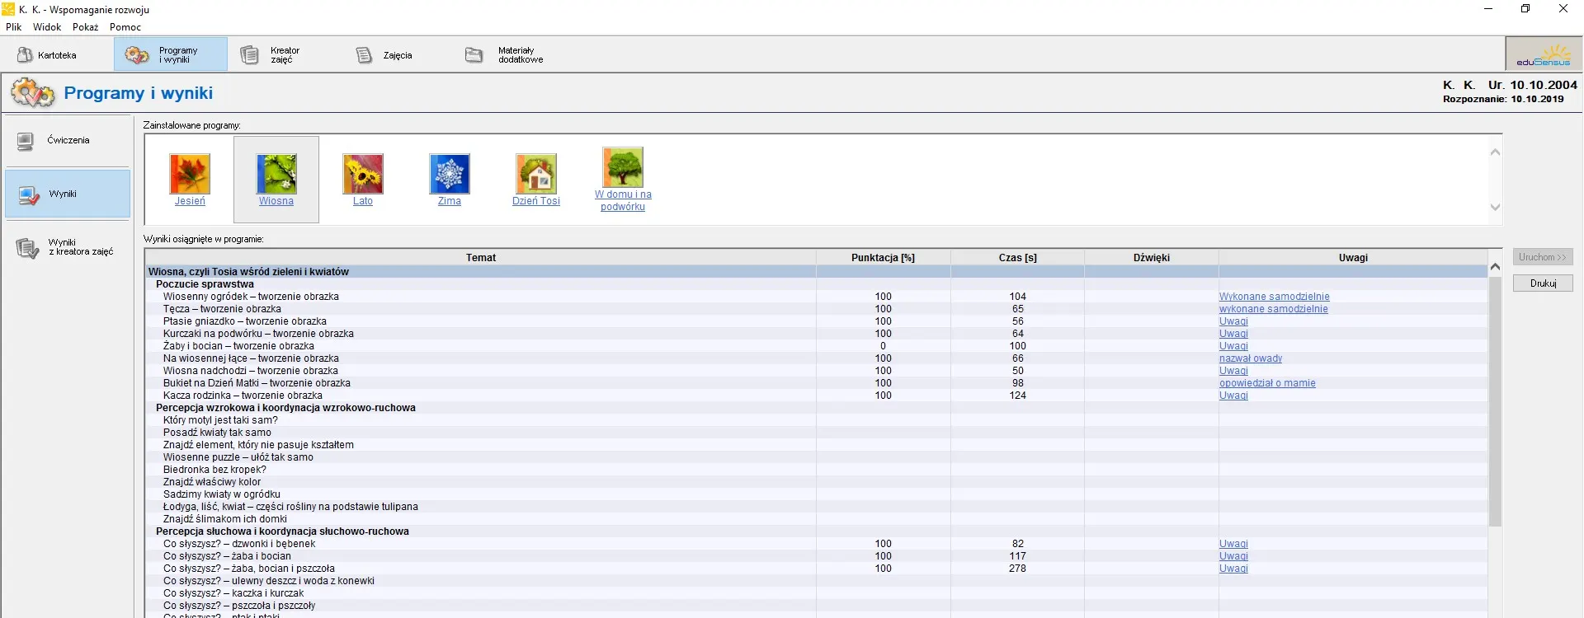Open Materiały dodatkowe section
This screenshot has height=618, width=1584.
[x=505, y=55]
